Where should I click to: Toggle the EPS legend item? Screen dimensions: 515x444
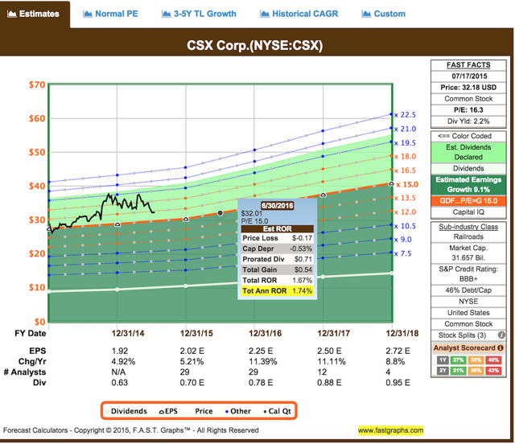click(x=168, y=411)
